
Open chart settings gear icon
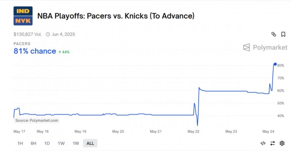coord(282,143)
